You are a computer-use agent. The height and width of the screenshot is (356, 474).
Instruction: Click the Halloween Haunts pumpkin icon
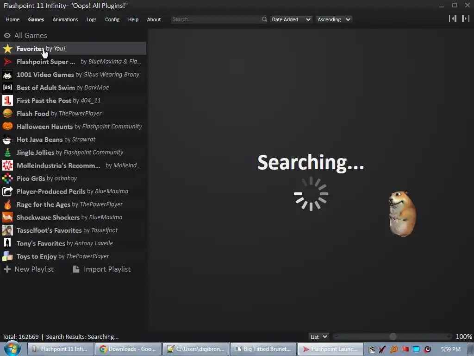[7, 127]
